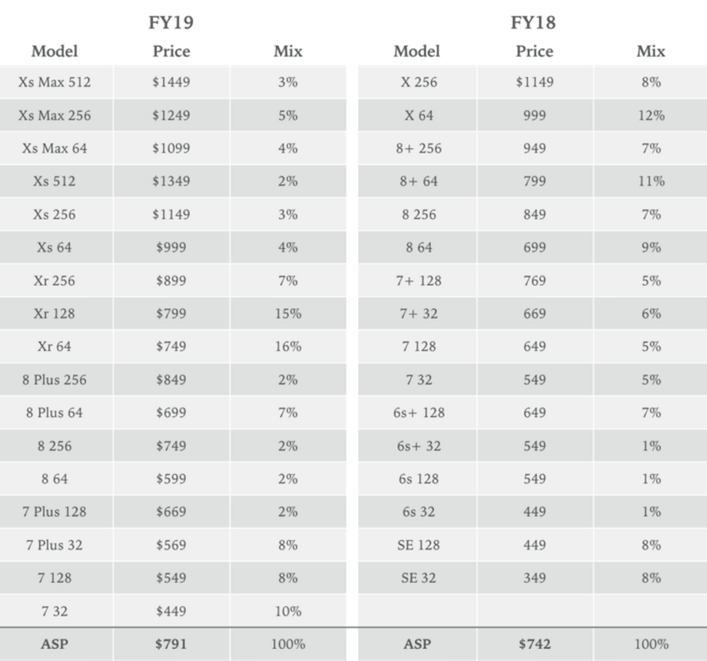This screenshot has height=661, width=707.
Task: Click the $1449 price cell
Action: 171,82
